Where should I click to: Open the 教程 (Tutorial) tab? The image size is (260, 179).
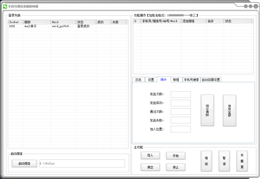(177, 79)
